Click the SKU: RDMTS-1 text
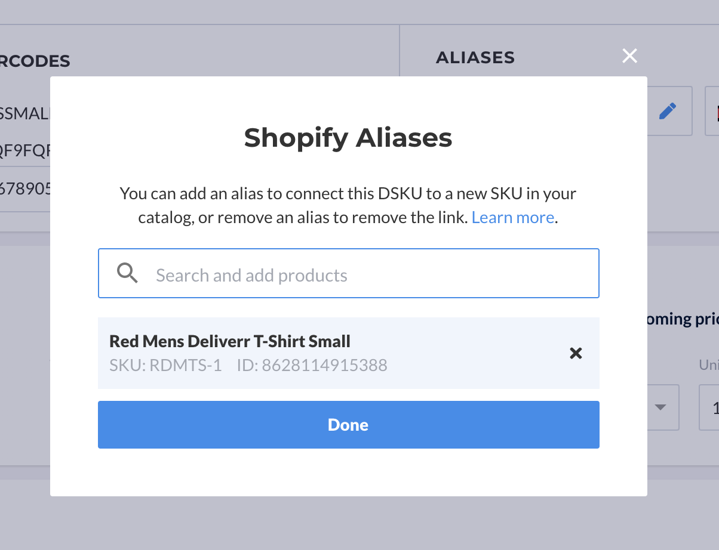The width and height of the screenshot is (719, 550). point(165,365)
